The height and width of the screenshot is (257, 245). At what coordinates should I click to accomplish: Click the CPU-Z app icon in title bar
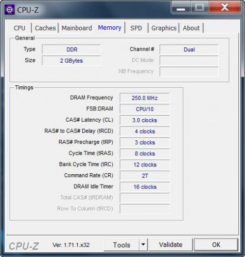coord(10,10)
